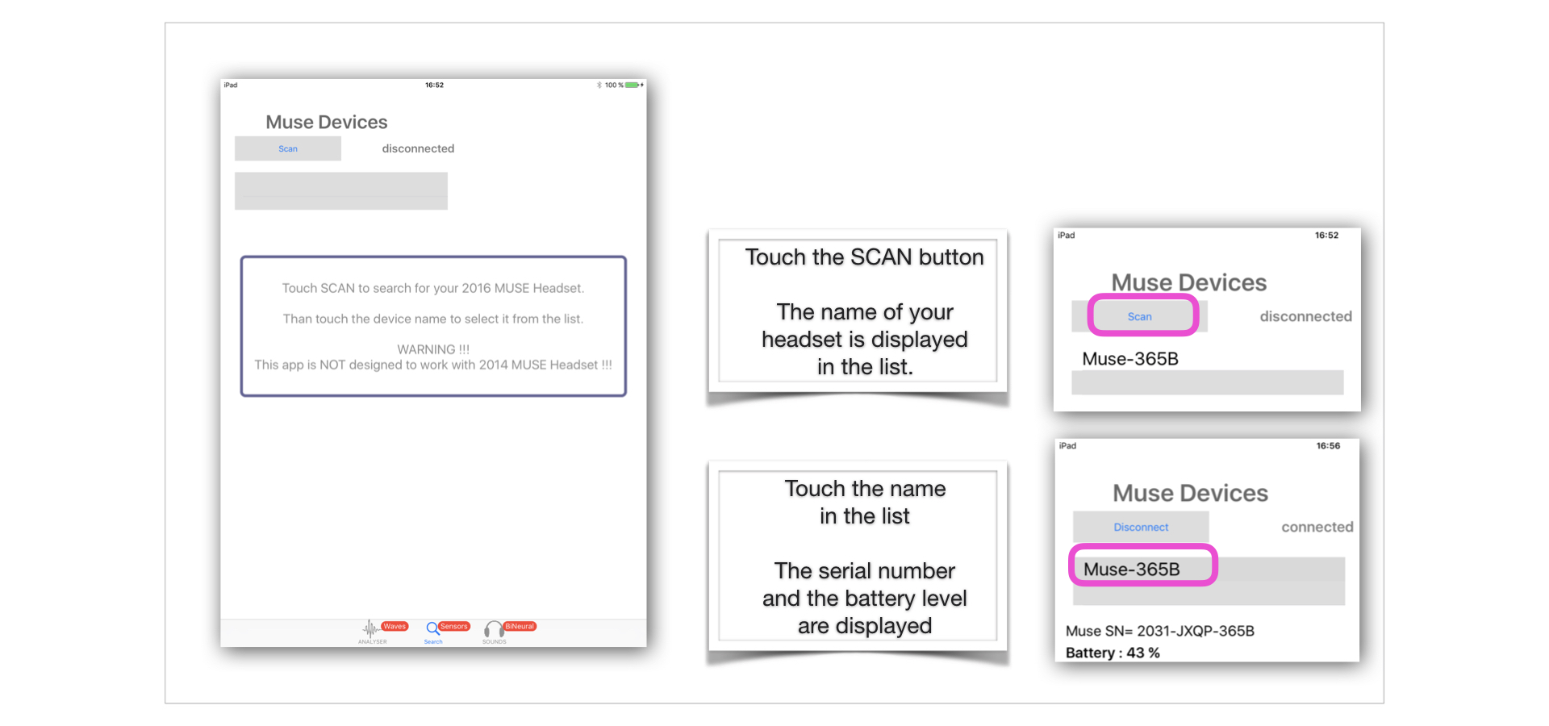The width and height of the screenshot is (1549, 726).
Task: Click "This app is NOT designed" warning line
Action: tap(433, 365)
